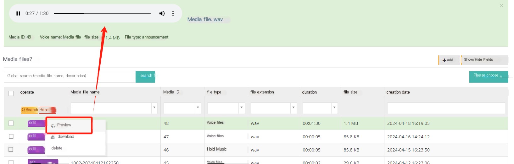Sort by creation date column header
The height and width of the screenshot is (164, 514).
398,92
